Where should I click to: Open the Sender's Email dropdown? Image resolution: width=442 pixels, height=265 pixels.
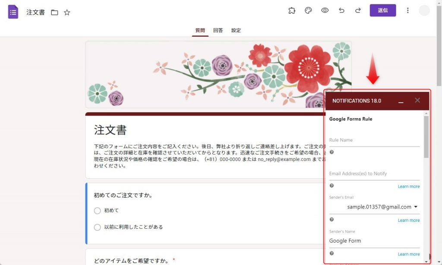tap(374, 207)
